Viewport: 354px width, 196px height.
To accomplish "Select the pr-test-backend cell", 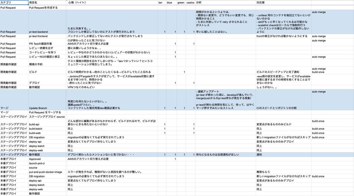I will 48,22.
